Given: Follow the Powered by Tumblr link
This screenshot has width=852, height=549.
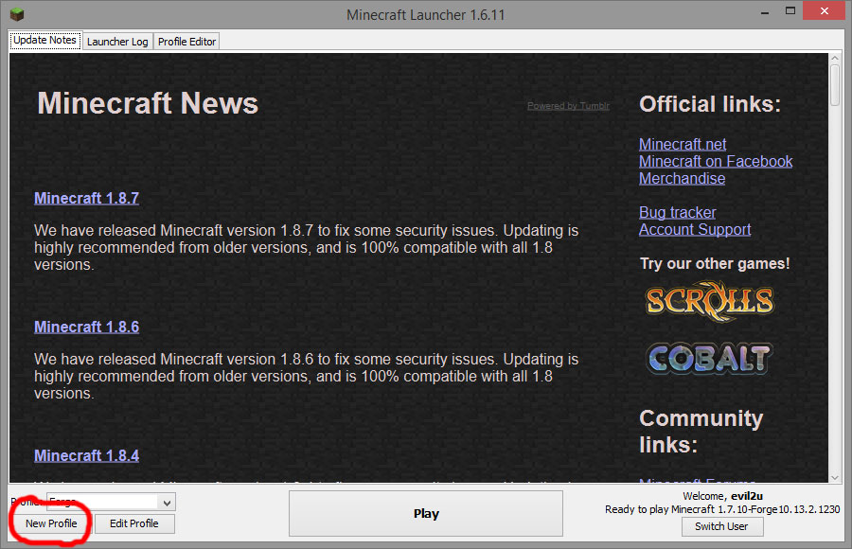Looking at the screenshot, I should (x=568, y=106).
